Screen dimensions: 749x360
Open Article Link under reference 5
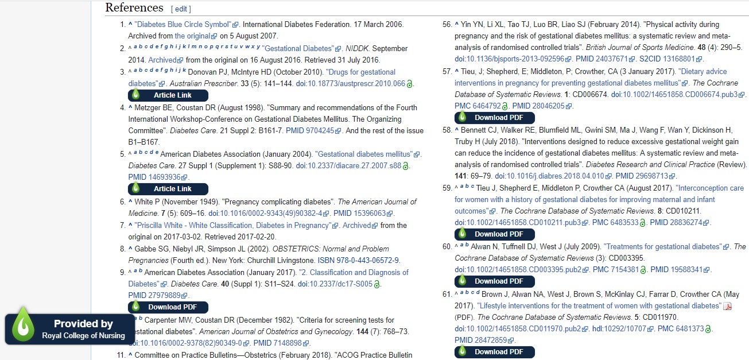click(168, 188)
